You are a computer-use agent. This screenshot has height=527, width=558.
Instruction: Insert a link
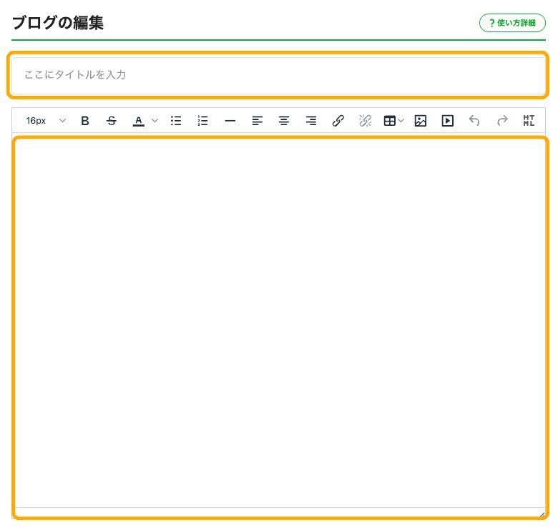tap(338, 121)
